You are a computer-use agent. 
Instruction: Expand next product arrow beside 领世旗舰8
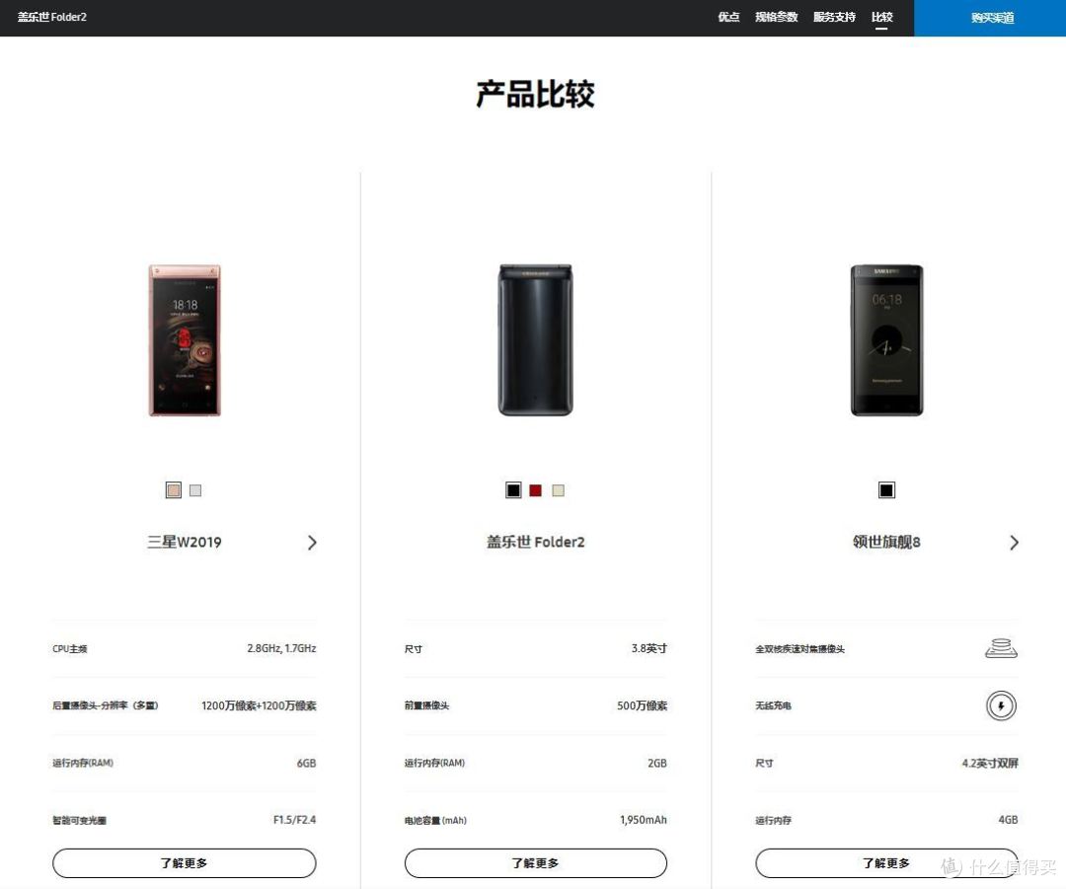[x=1015, y=543]
